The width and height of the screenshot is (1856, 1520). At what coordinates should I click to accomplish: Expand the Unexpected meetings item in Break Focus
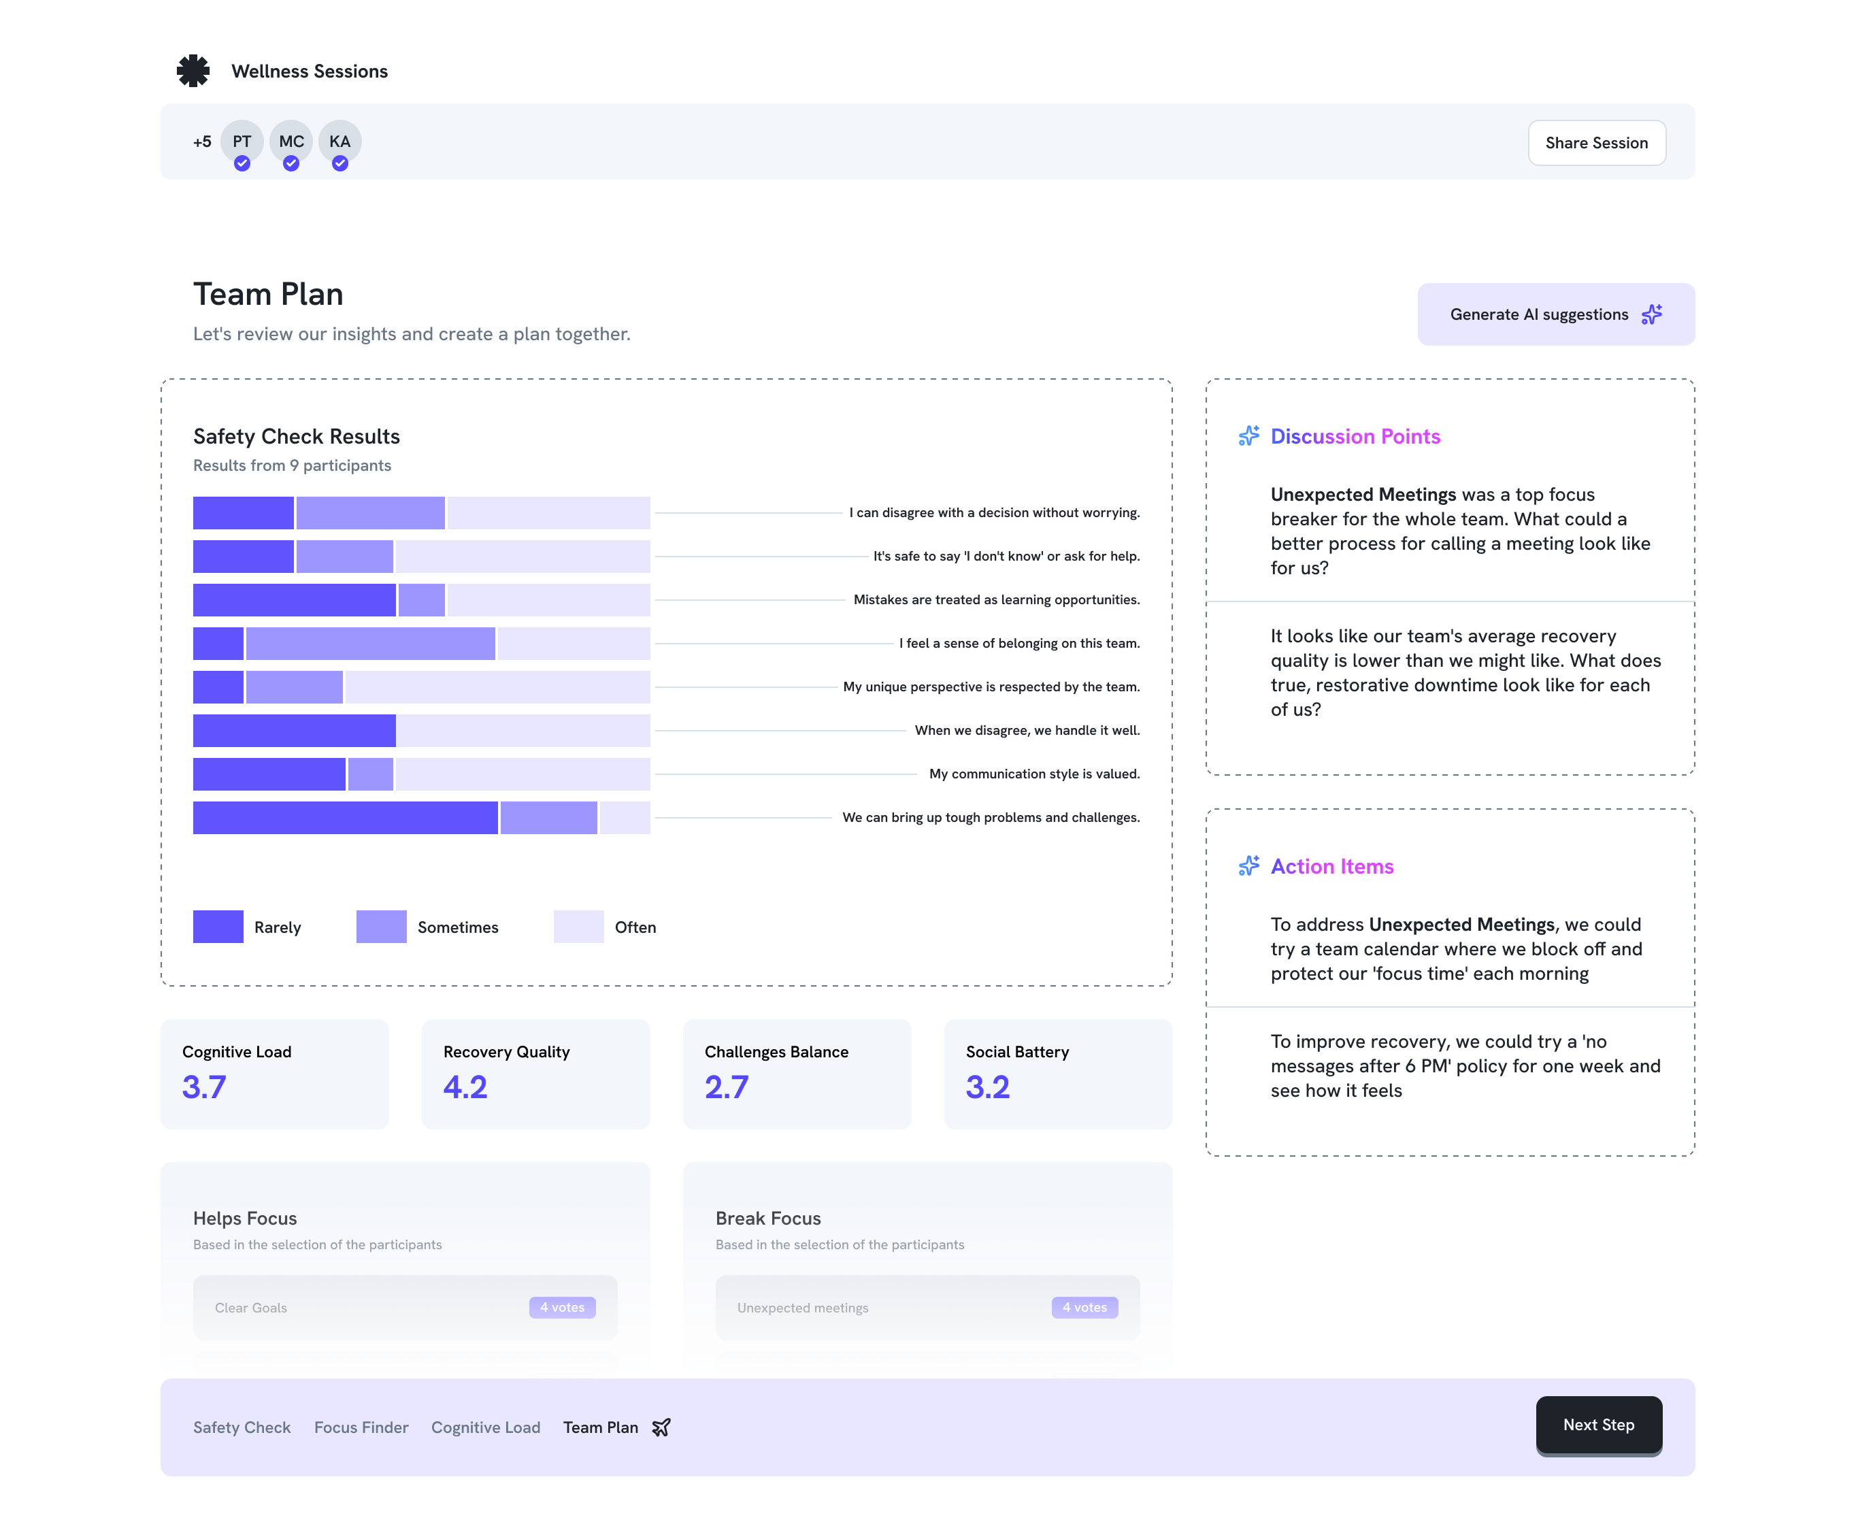coord(927,1307)
